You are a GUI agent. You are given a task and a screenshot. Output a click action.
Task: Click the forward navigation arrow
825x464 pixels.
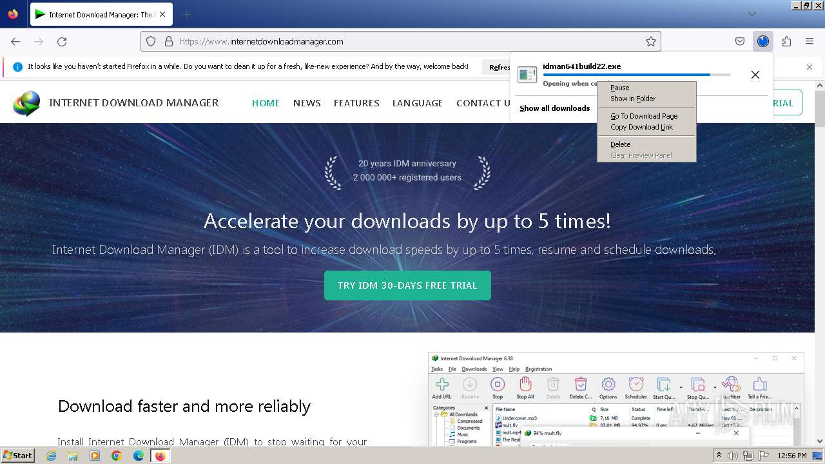pos(39,41)
